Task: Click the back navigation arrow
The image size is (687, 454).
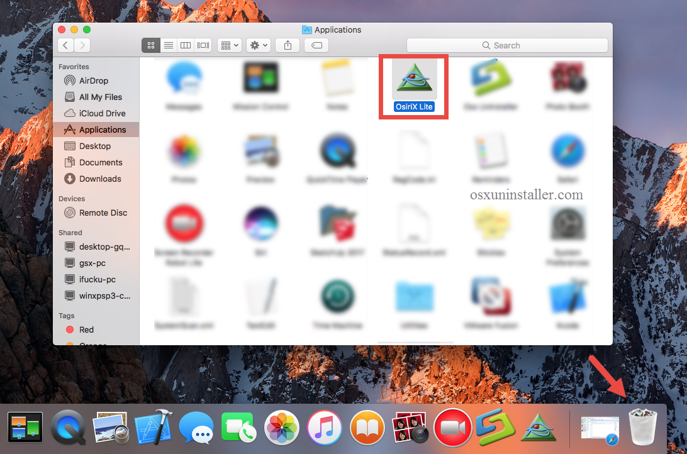Action: [65, 45]
